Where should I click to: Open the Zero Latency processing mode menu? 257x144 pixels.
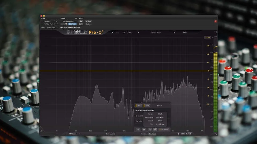(111, 134)
